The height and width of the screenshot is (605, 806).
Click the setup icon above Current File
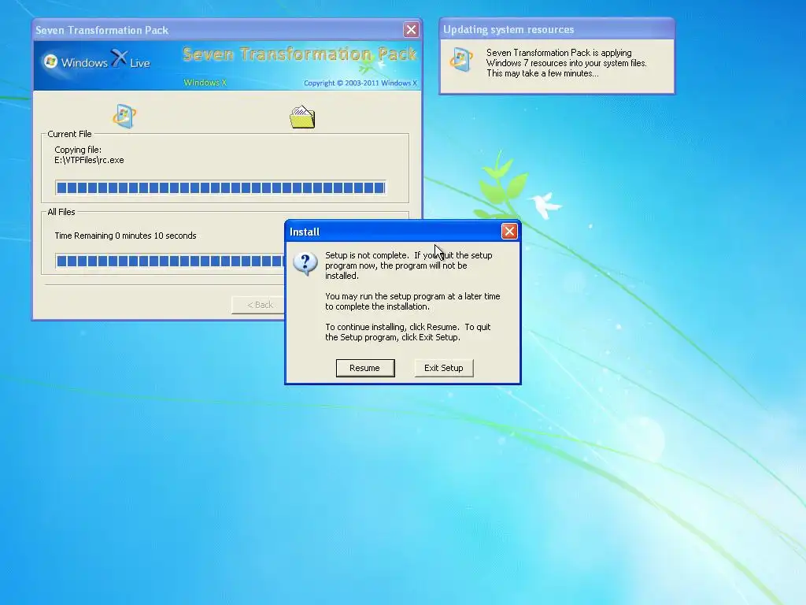(124, 116)
